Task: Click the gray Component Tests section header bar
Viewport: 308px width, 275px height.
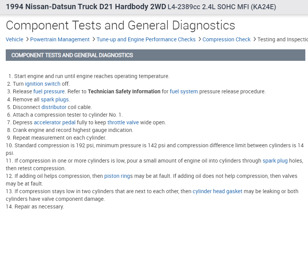Action: coord(155,55)
